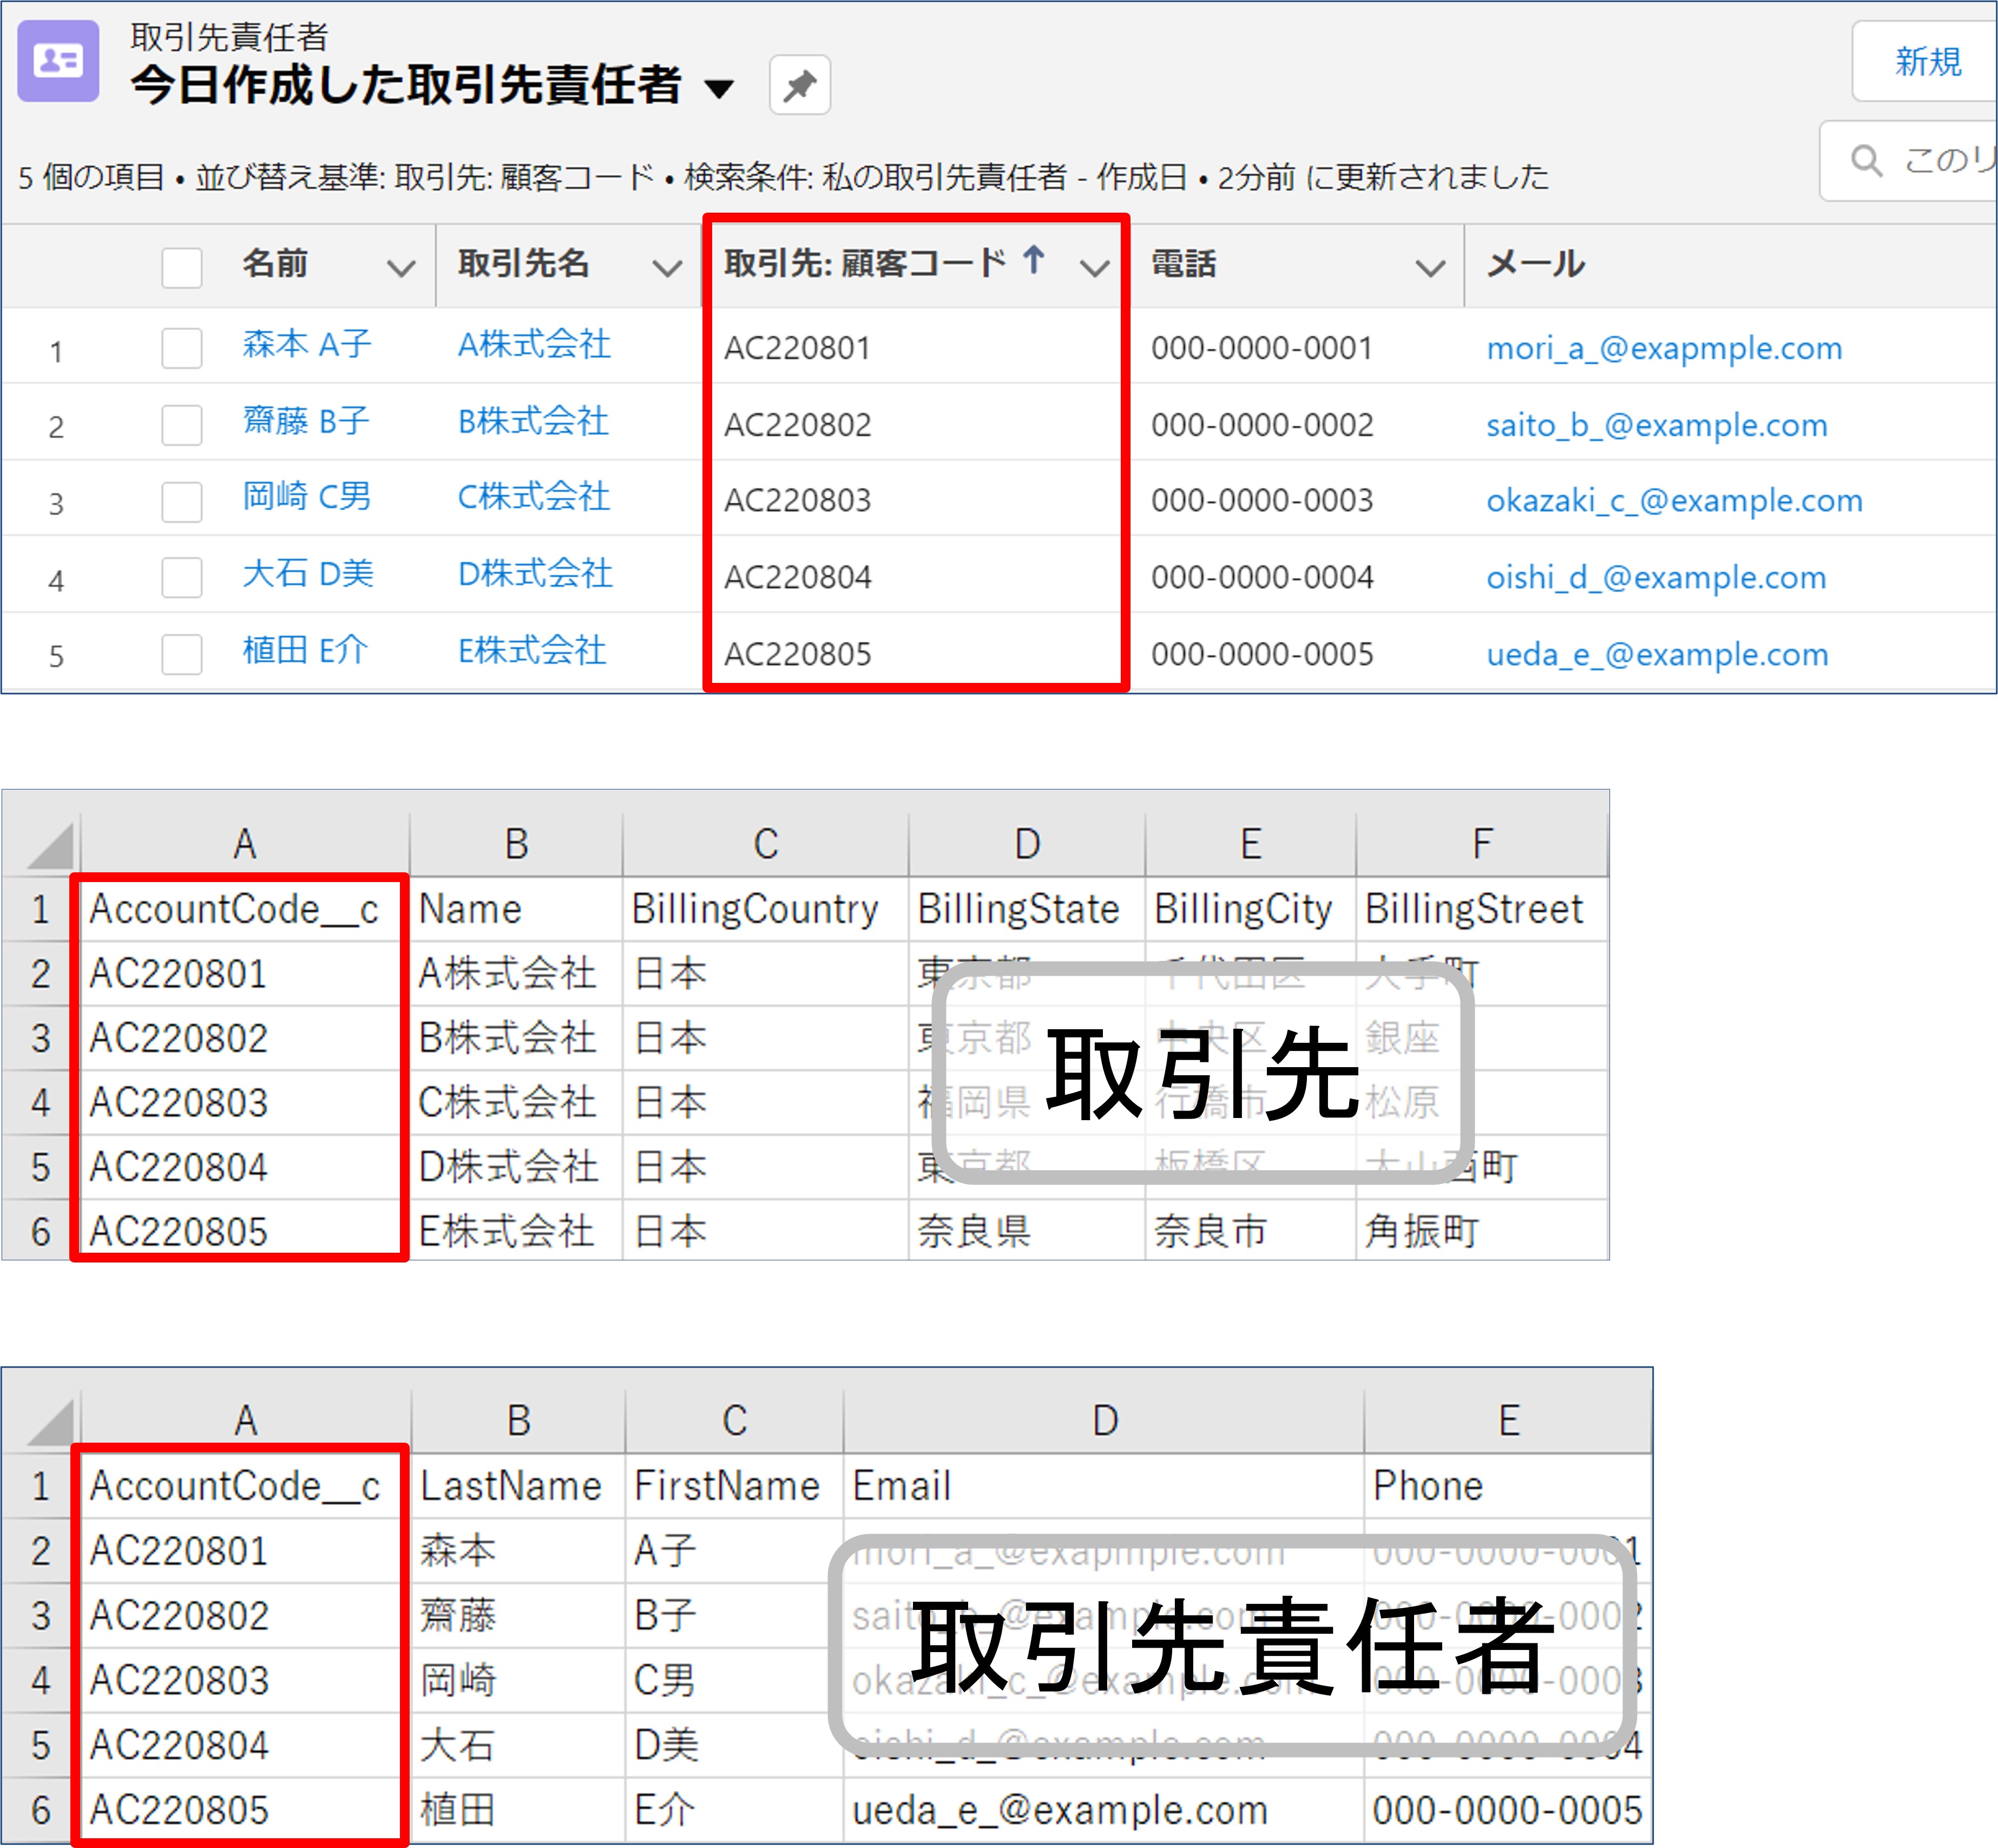The height and width of the screenshot is (1848, 1998).
Task: Select column C header in 取引先 sheet
Action: coord(765,845)
